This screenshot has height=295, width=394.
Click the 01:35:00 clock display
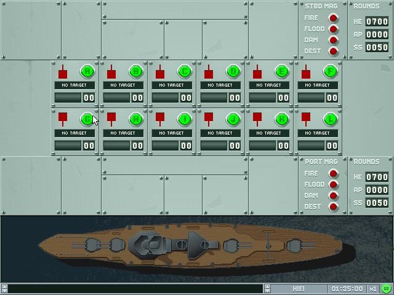(347, 289)
